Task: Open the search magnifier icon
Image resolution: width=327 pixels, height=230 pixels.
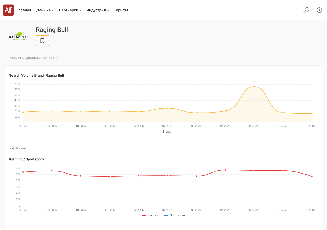Action: tap(306, 10)
